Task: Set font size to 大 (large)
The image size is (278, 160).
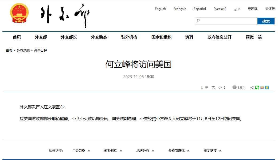Action: point(213,87)
